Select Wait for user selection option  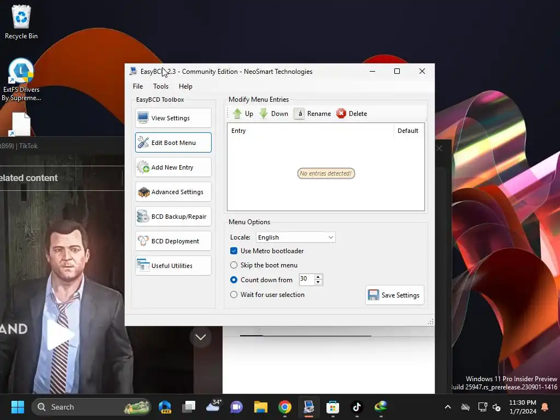pos(234,295)
